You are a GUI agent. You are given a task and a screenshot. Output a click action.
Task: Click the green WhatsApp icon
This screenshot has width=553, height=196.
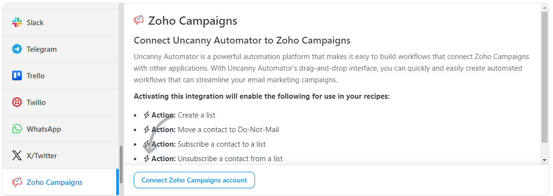tap(17, 129)
